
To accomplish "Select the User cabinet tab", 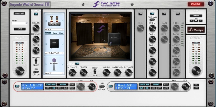I will [61, 33].
